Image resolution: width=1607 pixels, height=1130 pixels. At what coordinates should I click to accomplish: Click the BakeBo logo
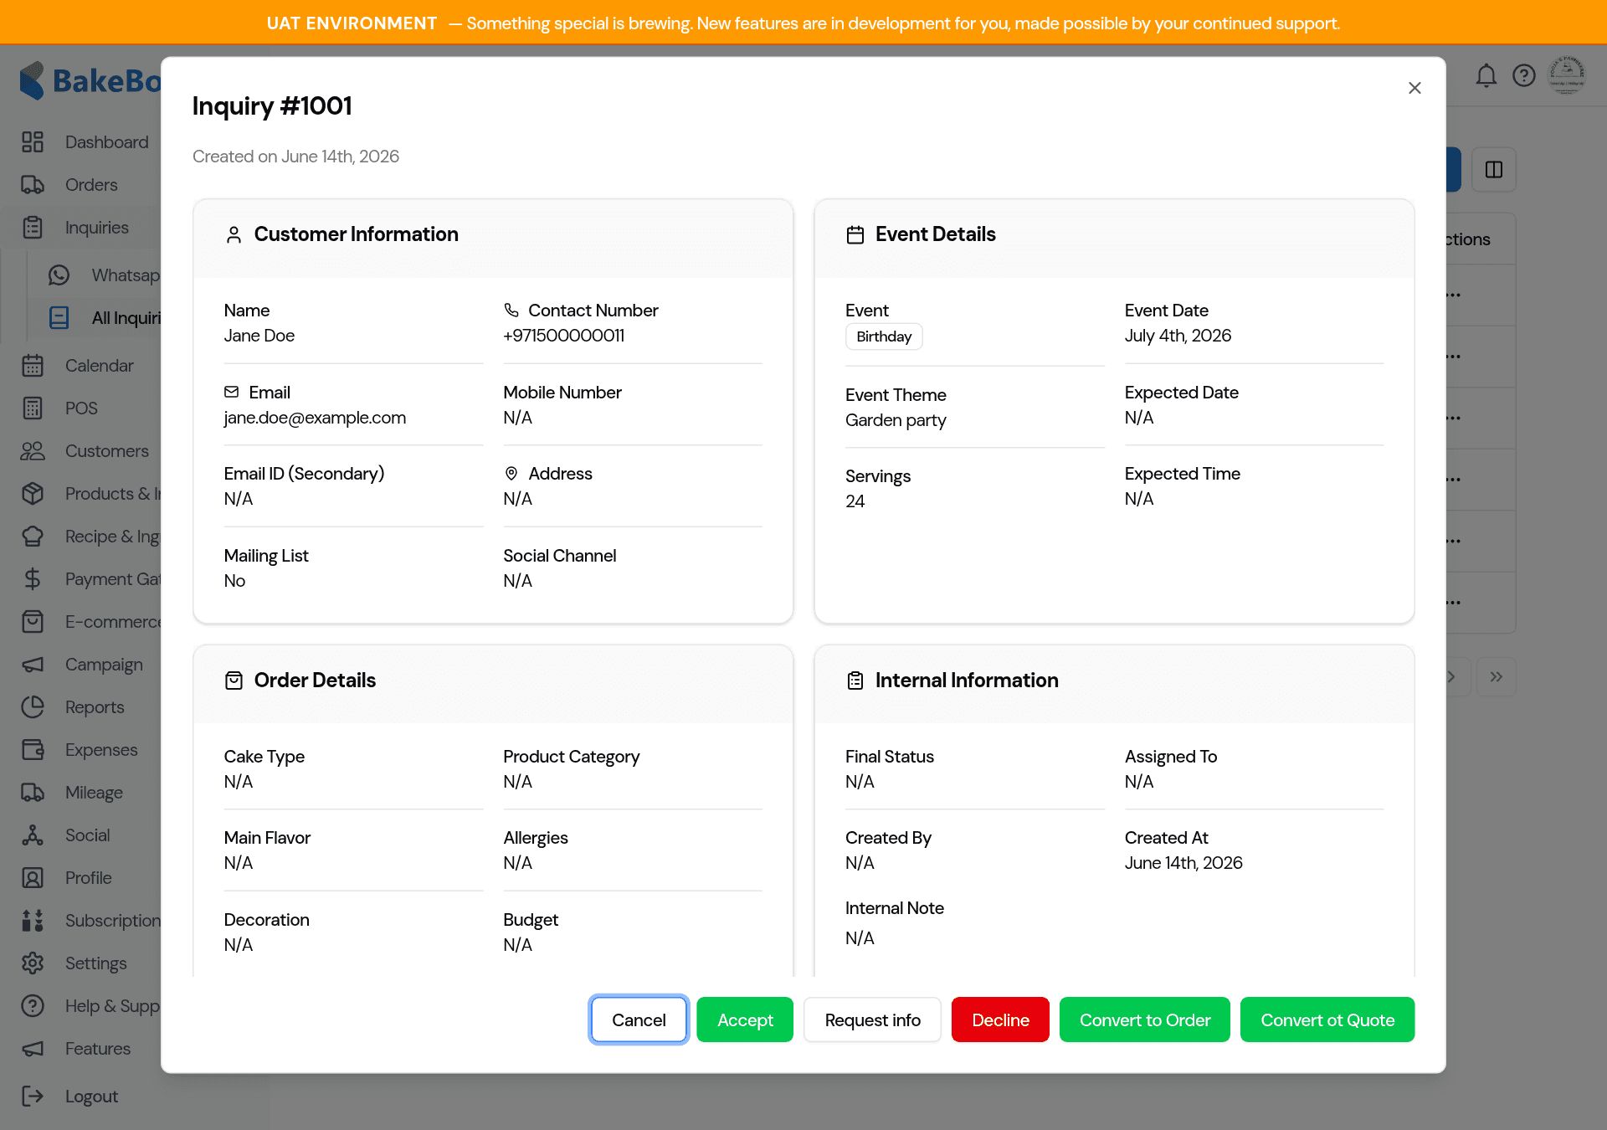pos(90,81)
